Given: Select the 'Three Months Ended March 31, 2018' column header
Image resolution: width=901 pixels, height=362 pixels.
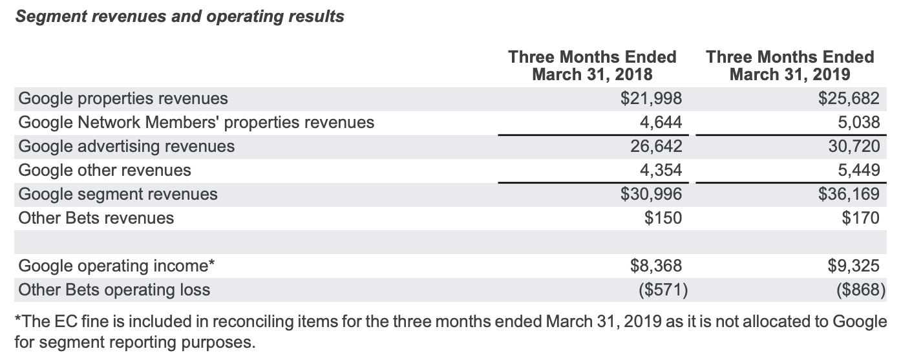Looking at the screenshot, I should (x=592, y=65).
